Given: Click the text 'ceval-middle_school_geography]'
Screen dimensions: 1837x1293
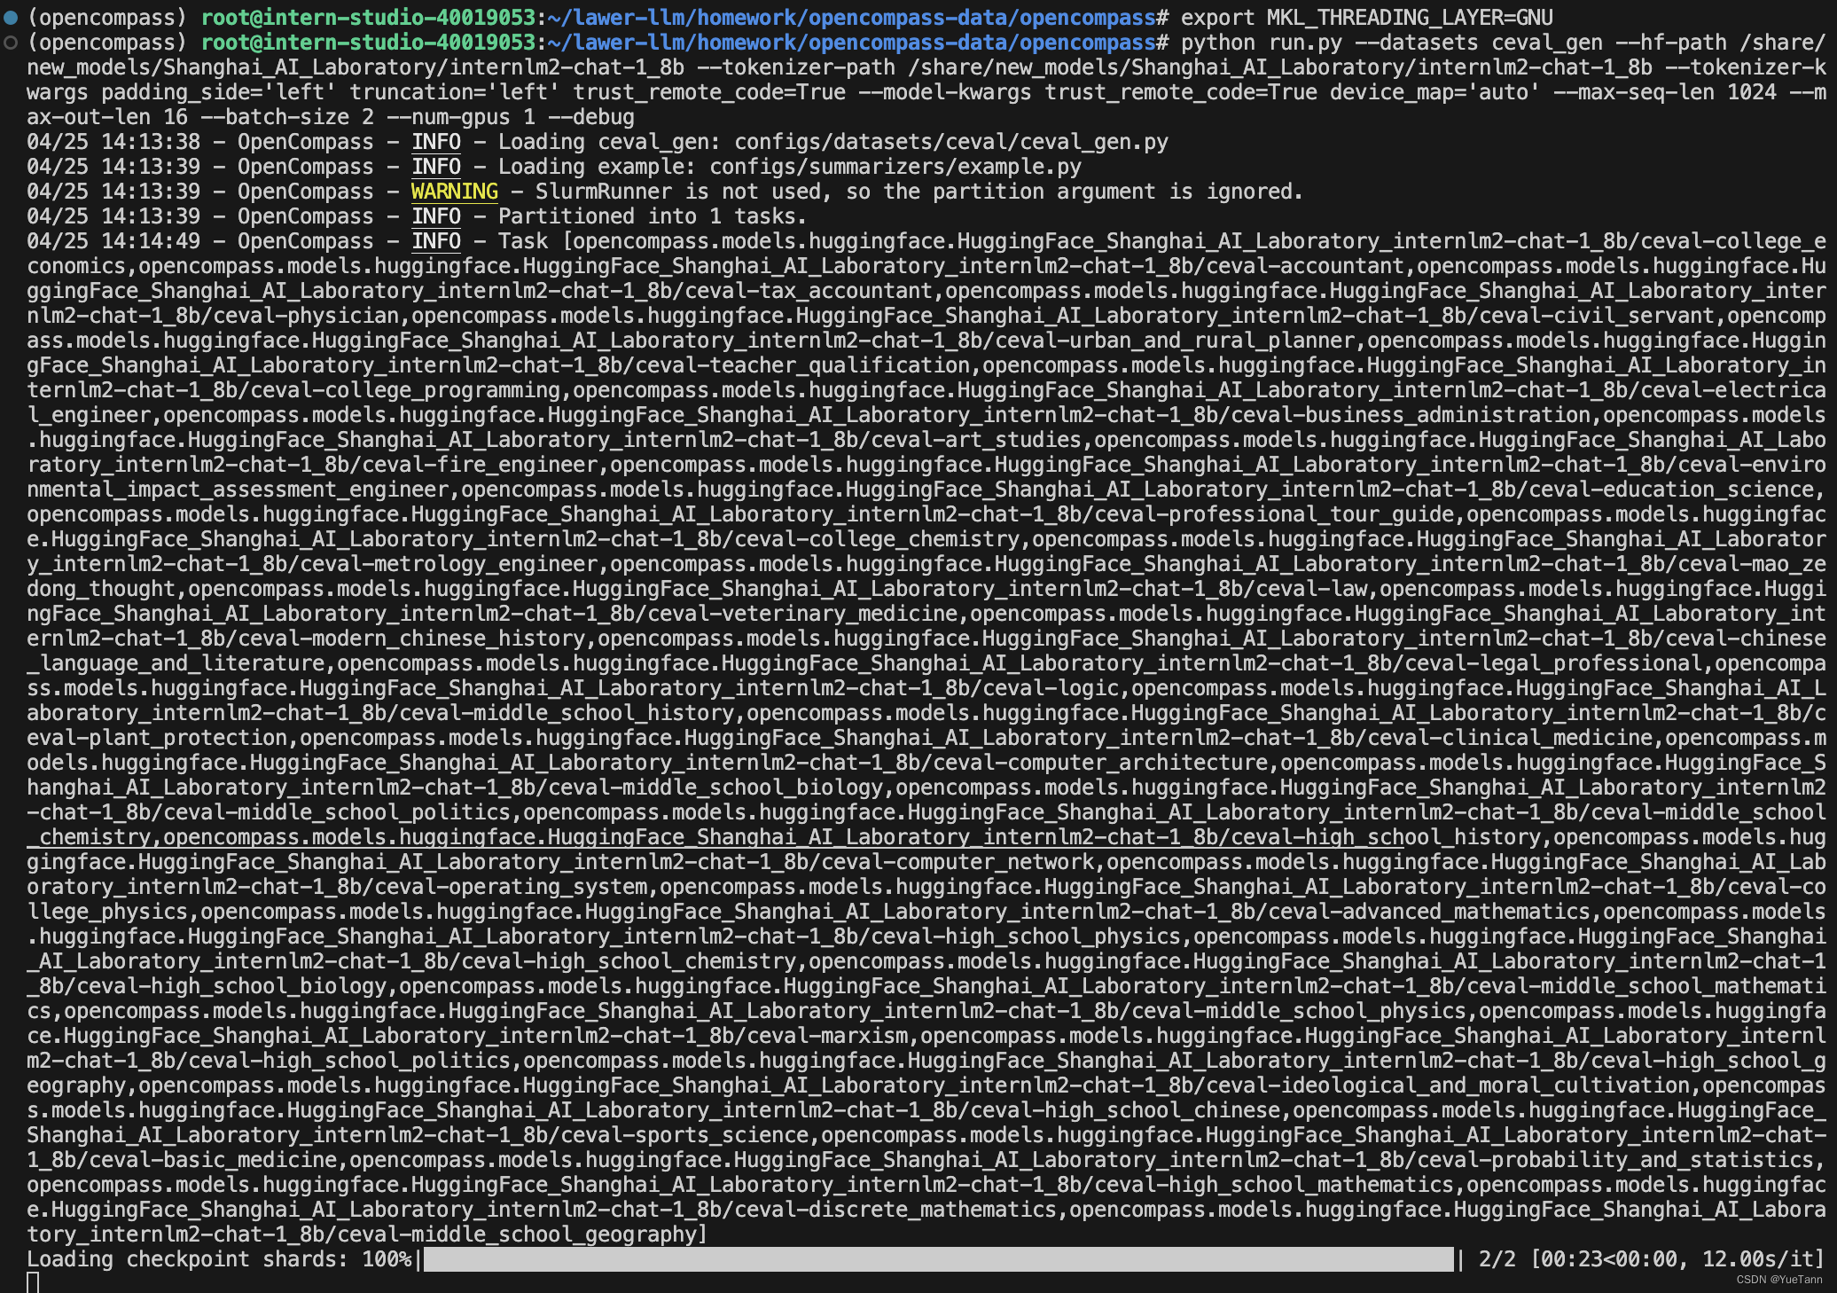Looking at the screenshot, I should [523, 1234].
